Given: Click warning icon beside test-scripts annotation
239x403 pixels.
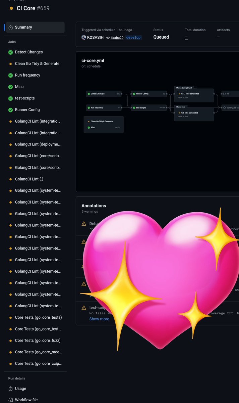Looking at the screenshot, I should coord(84,308).
